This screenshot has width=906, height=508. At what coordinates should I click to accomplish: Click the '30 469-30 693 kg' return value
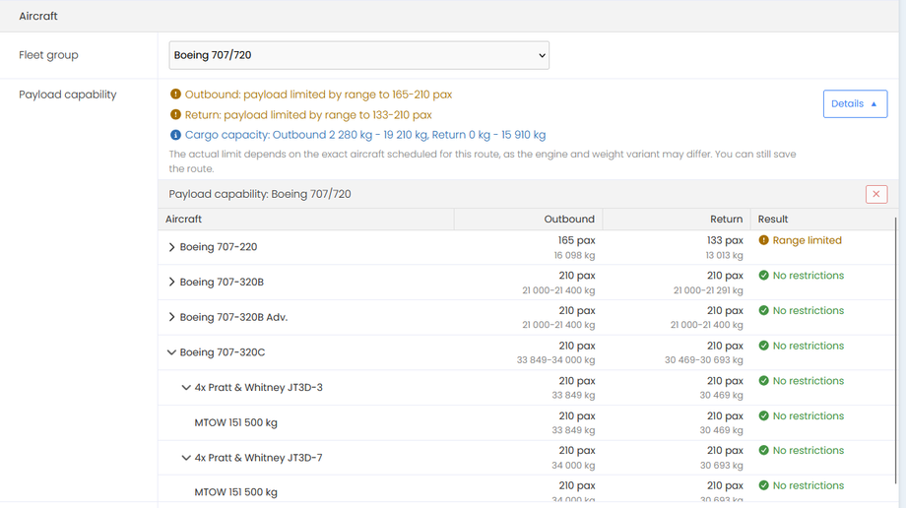tap(704, 360)
